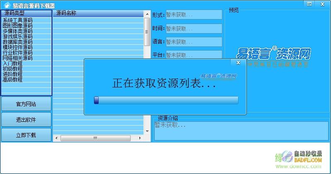Click the 资源介绍 text area
Image resolution: width=331 pixels, height=174 pixels.
(x=241, y=131)
